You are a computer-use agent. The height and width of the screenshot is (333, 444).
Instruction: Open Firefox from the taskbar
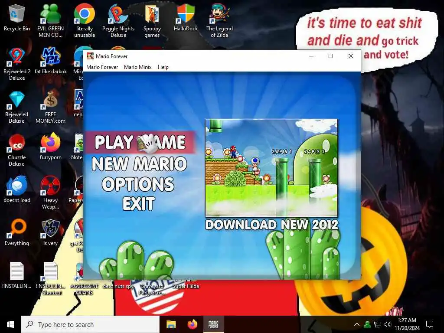(x=192, y=324)
